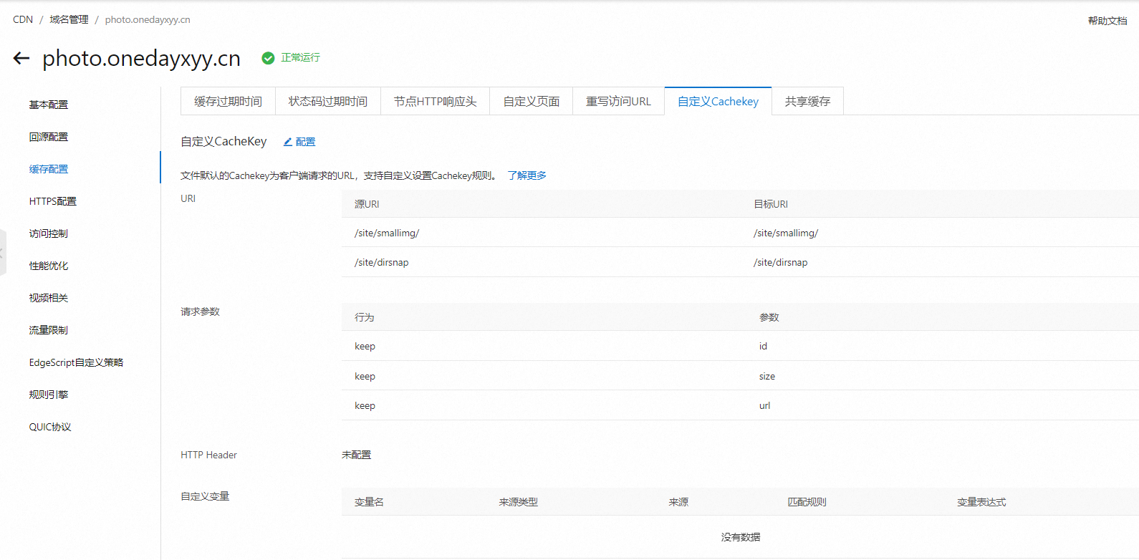Select 缓存配置 in the sidebar
1139x560 pixels.
click(49, 169)
